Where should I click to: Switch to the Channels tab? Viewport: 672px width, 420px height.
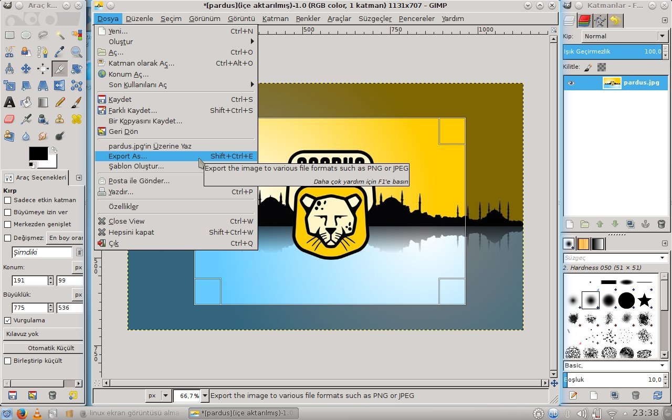(584, 20)
